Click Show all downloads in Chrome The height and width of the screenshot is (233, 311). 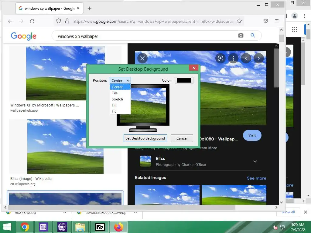coord(288,212)
